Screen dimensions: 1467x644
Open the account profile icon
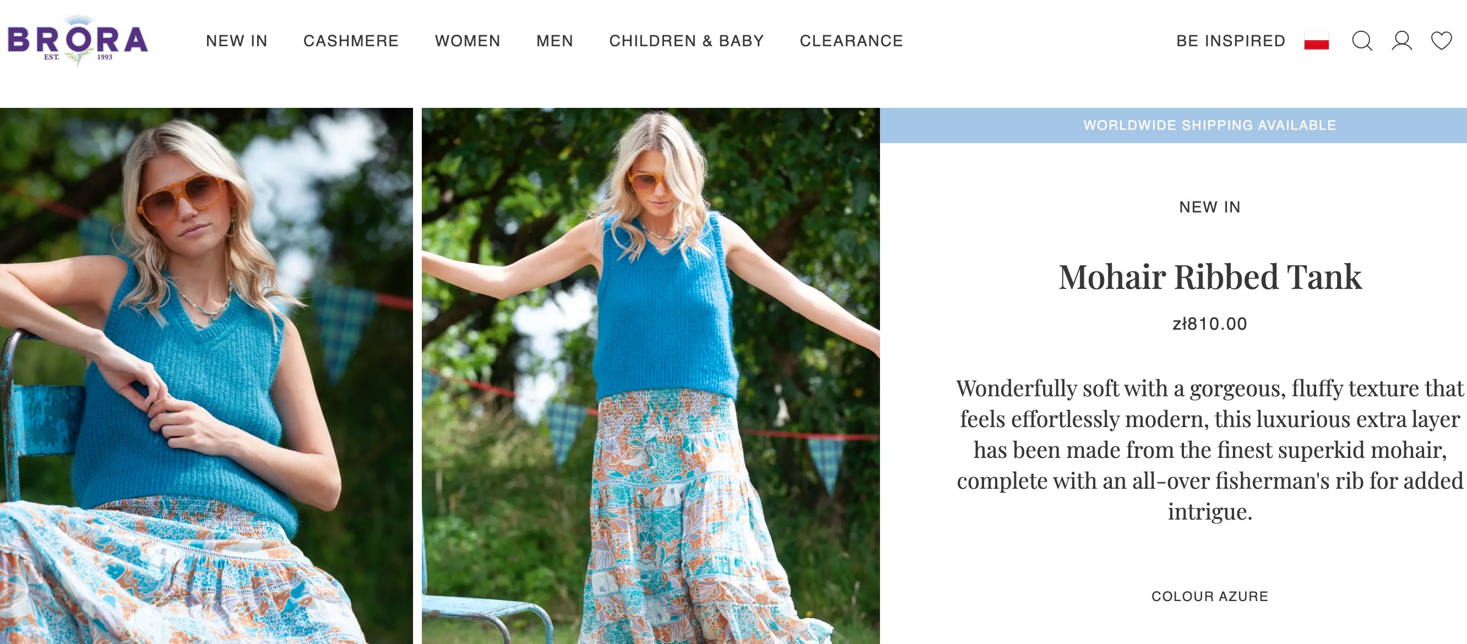click(1401, 41)
